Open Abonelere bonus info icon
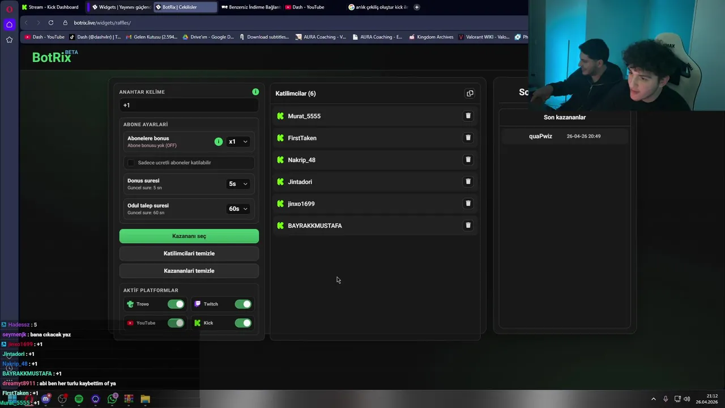This screenshot has height=408, width=725. coord(219,142)
